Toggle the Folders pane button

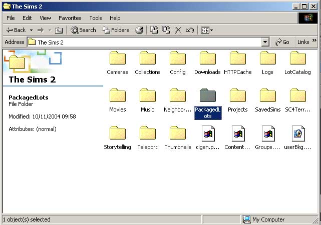coord(116,30)
